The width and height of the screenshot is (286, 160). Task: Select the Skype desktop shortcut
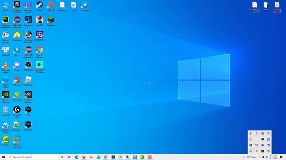click(17, 51)
